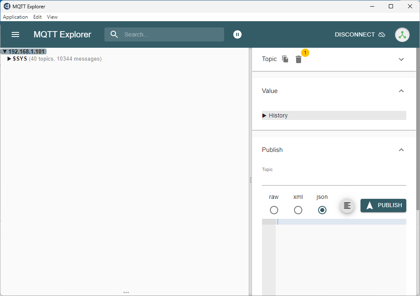Select the xml payload format
This screenshot has width=420, height=296.
click(x=298, y=210)
